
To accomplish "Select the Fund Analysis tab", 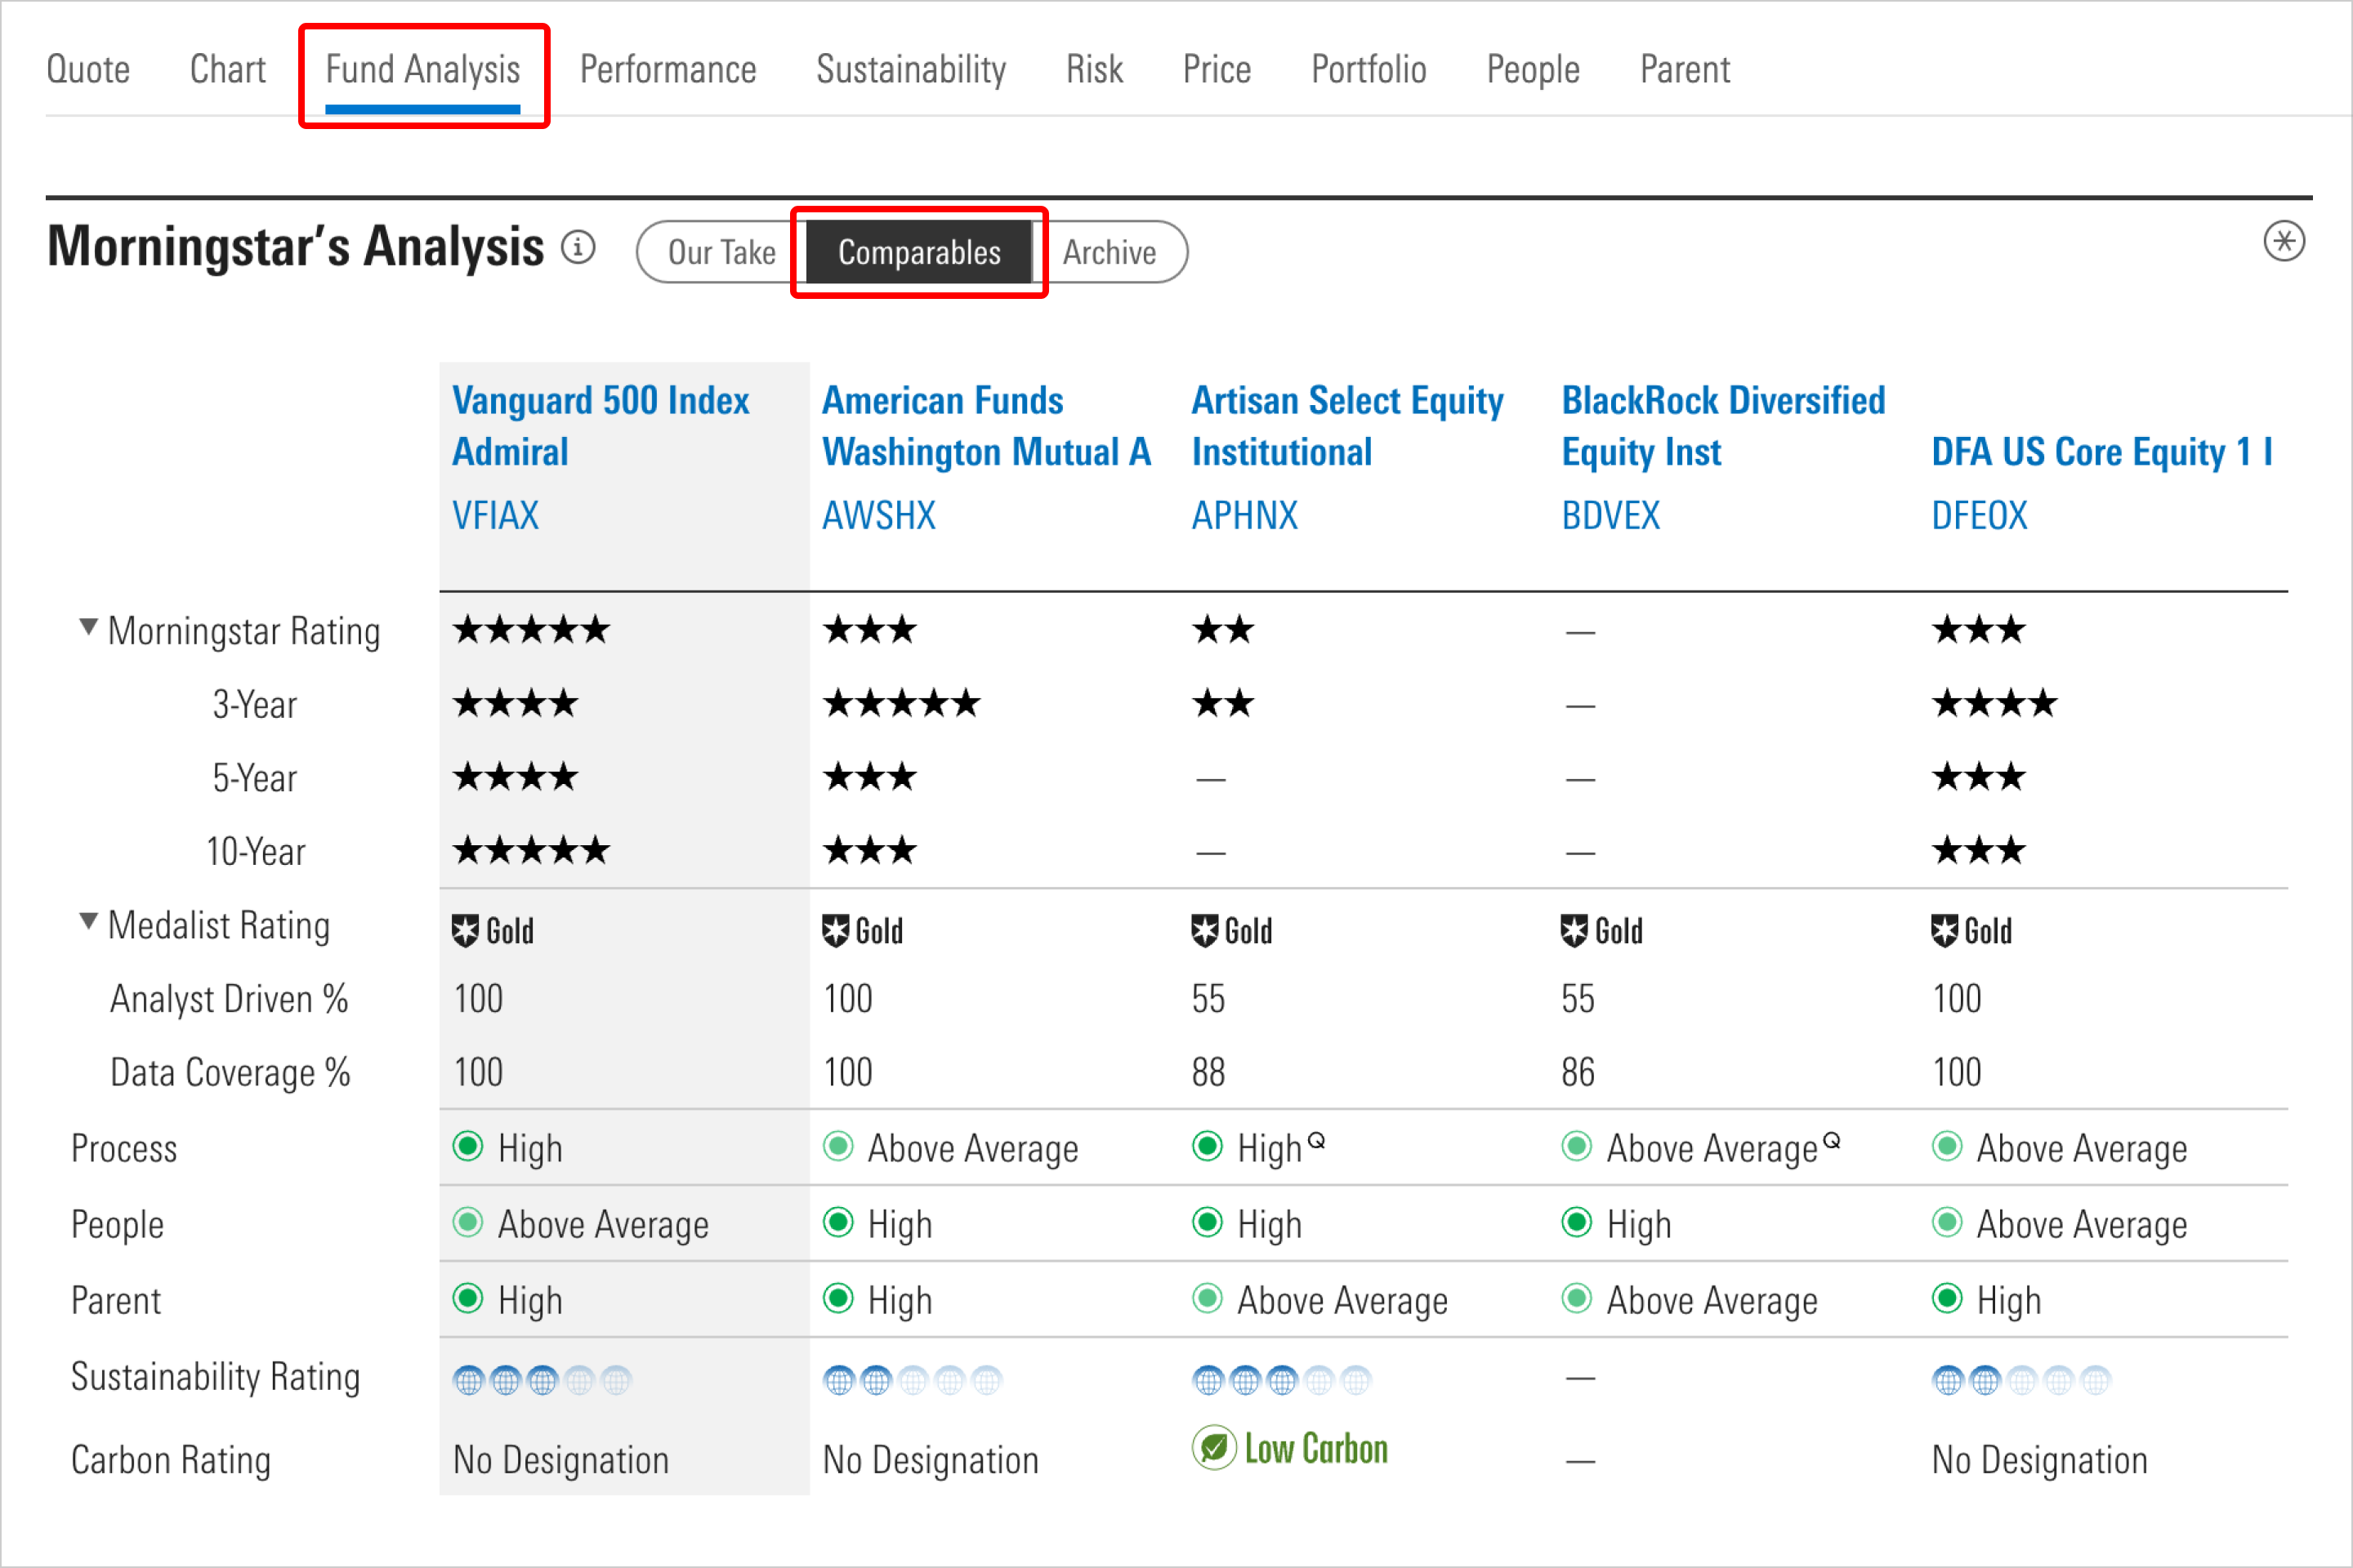I will (x=422, y=70).
